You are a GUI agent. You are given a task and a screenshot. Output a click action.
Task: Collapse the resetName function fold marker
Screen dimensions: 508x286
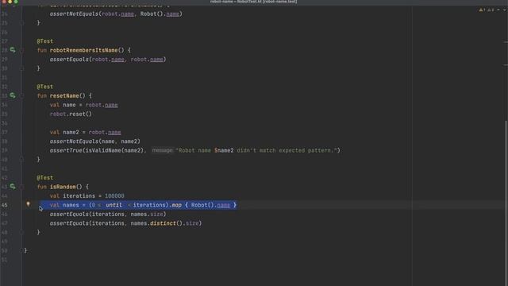point(21,95)
